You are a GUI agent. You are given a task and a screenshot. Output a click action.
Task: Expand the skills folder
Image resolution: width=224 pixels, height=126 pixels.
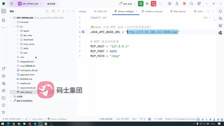(x=17, y=48)
